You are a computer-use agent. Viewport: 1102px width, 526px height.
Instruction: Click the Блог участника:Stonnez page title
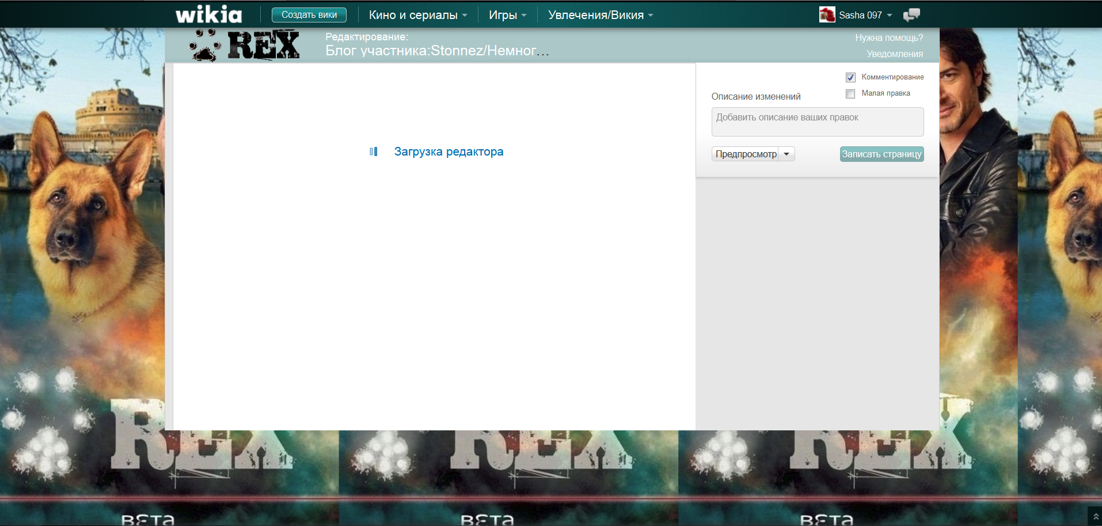pos(437,51)
